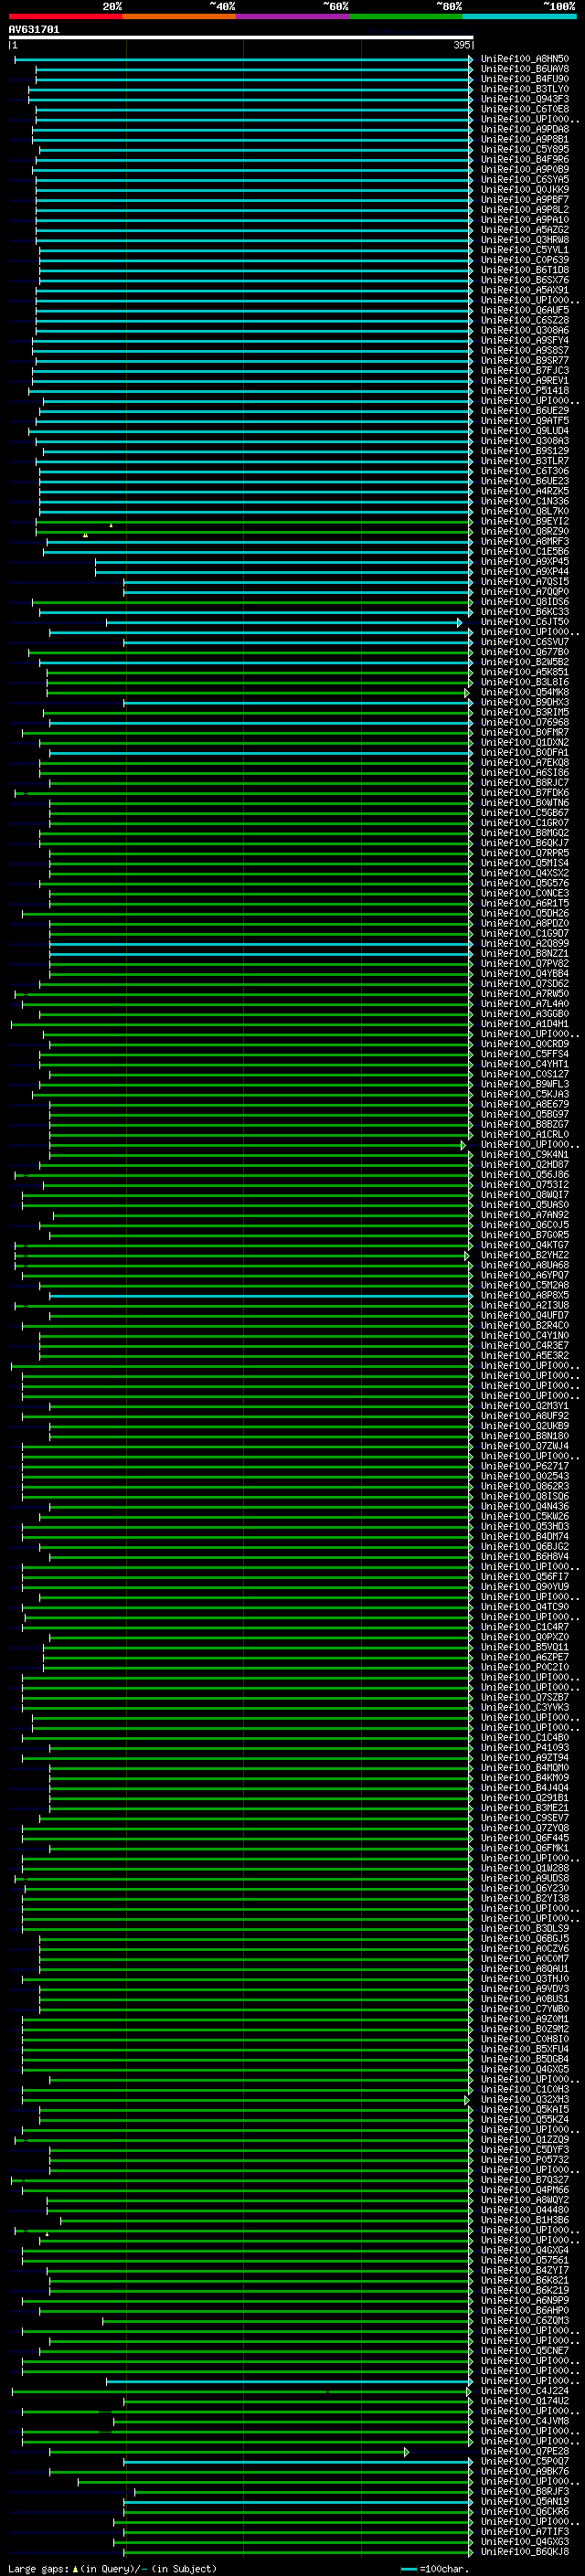Select hit label UniRef100_Q174U2
The width and height of the screenshot is (585, 2576).
(524, 2401)
